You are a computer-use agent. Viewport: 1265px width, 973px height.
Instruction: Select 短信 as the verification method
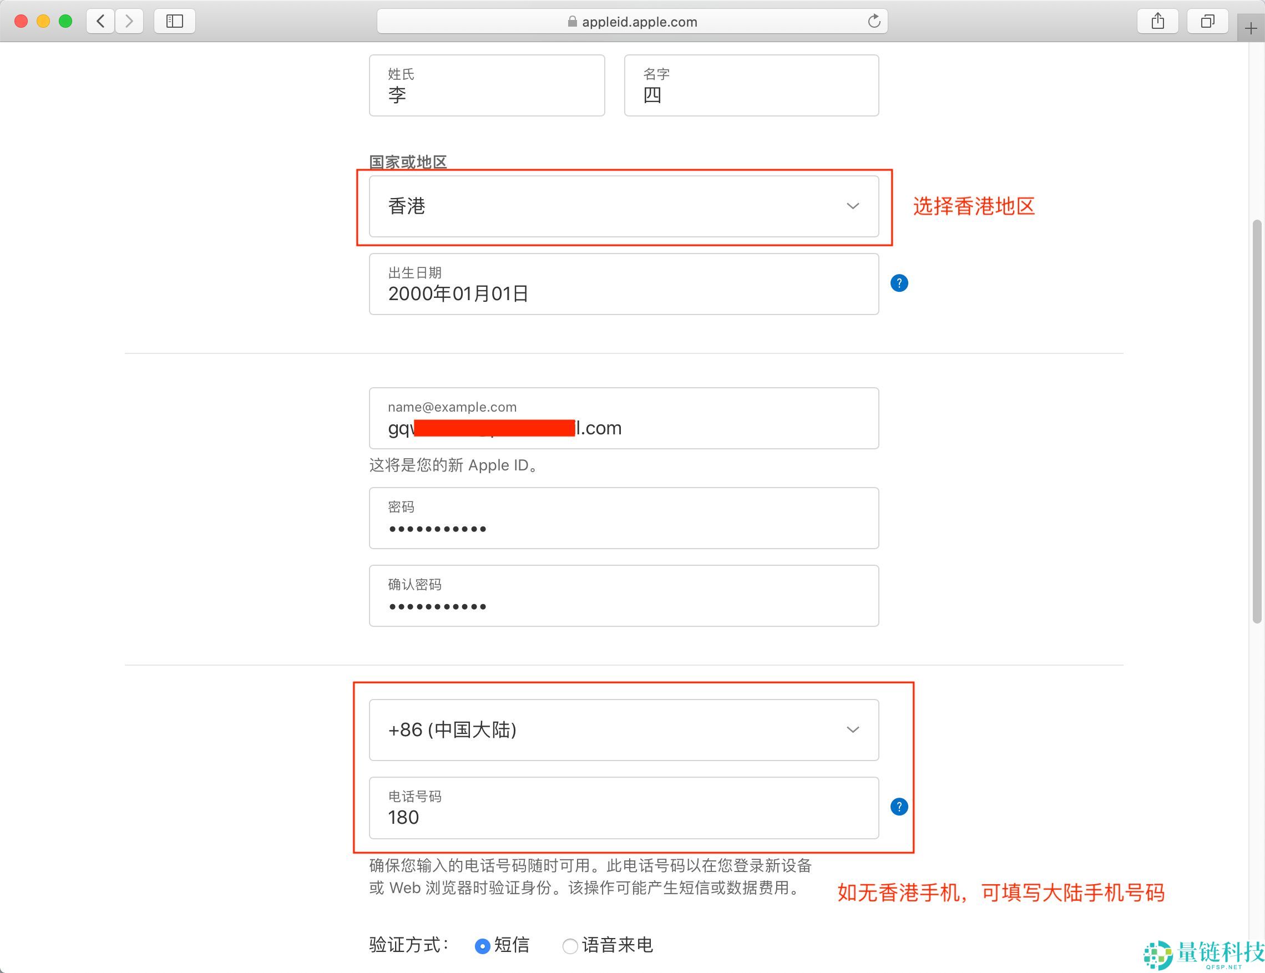tap(483, 945)
